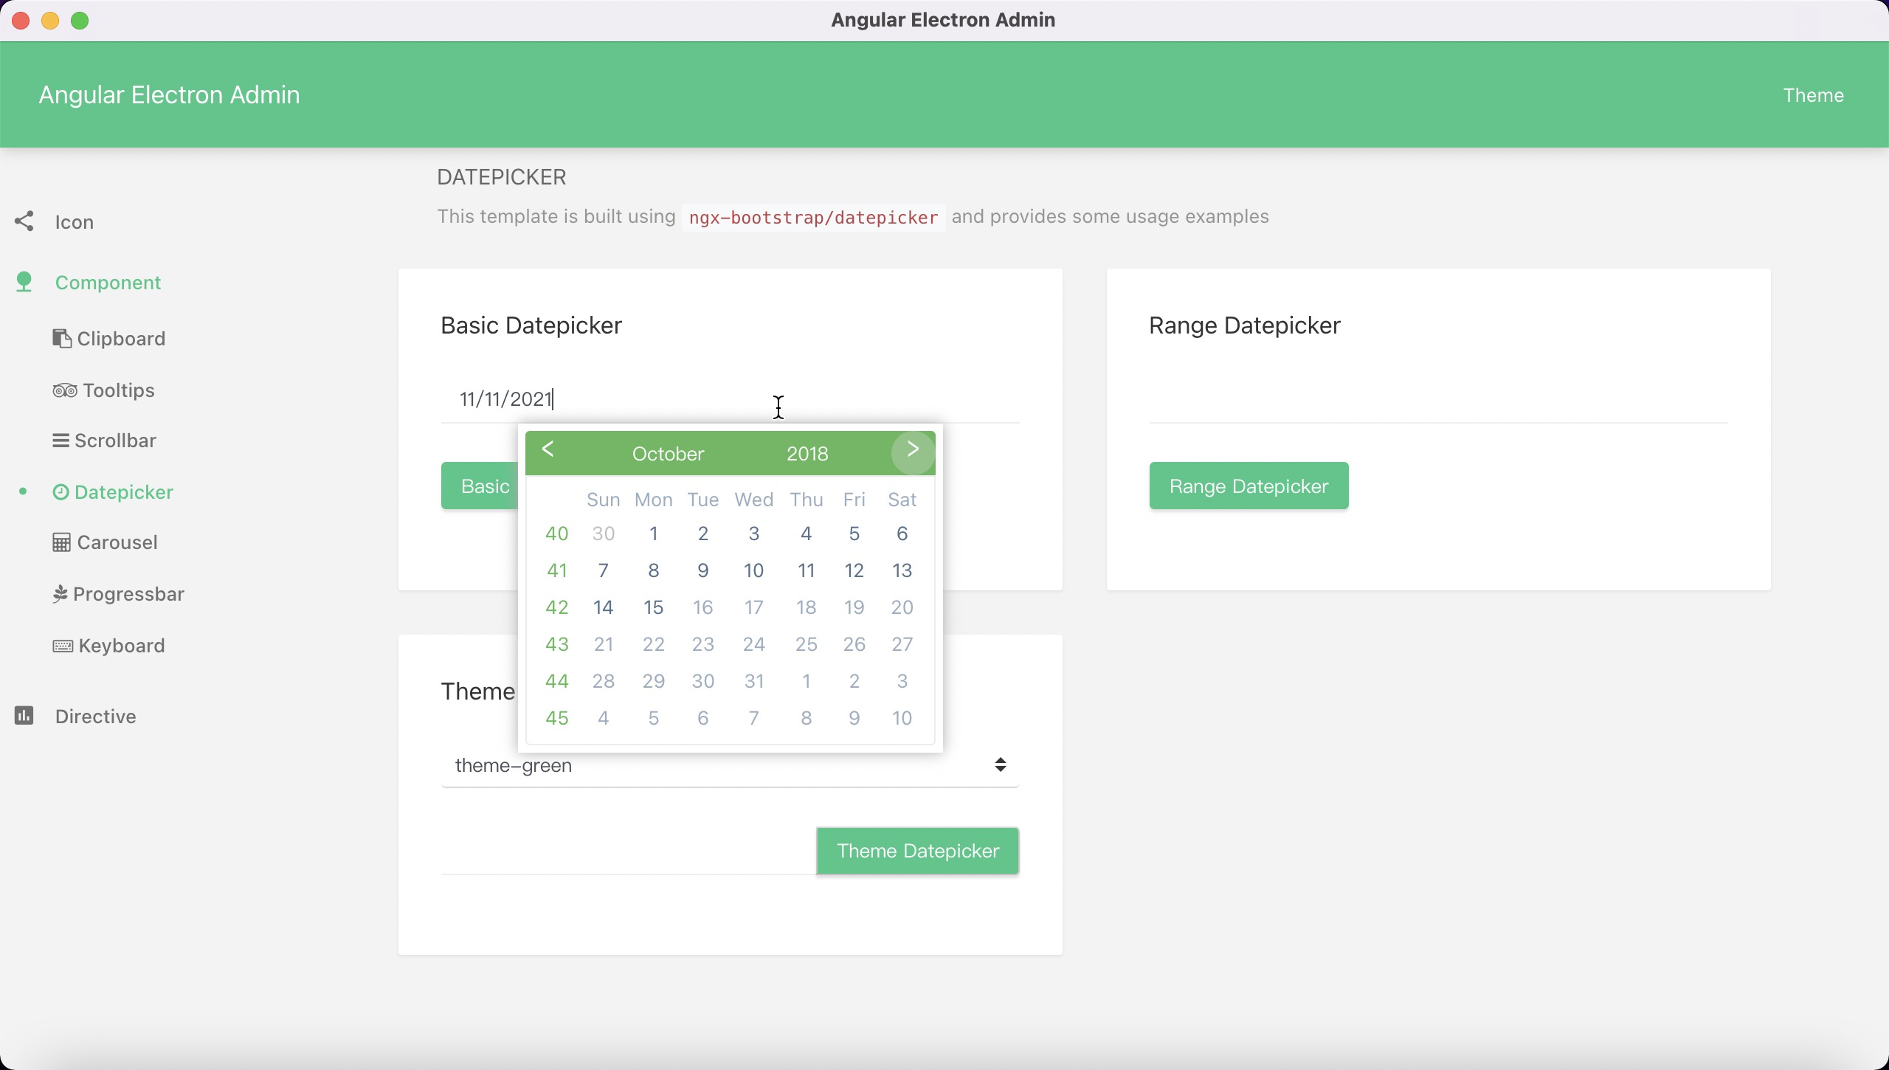Viewport: 1889px width, 1070px height.
Task: Open the Icon sidebar section
Action: click(74, 222)
